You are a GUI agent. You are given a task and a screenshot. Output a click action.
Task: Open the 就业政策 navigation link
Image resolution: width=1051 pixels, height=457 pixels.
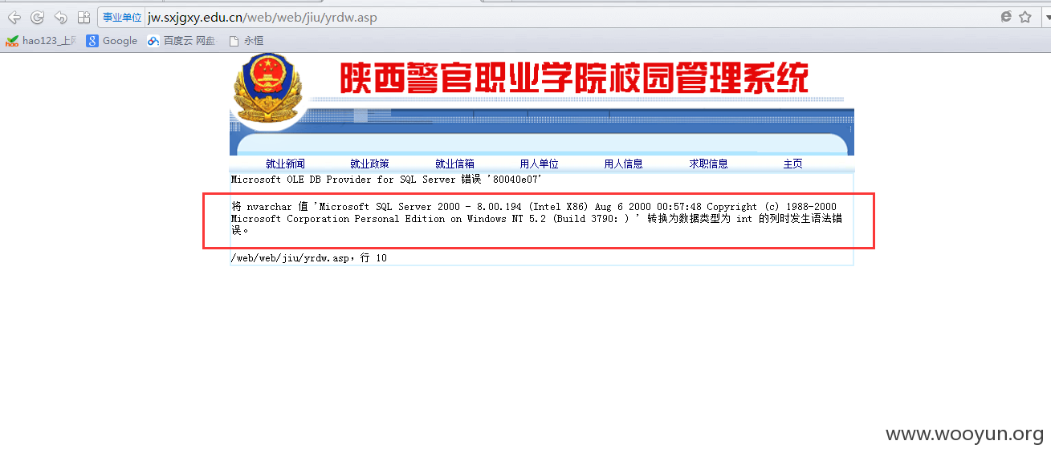[369, 164]
